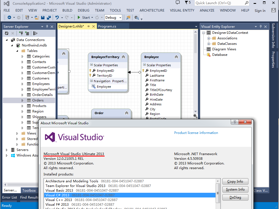Click the zoom magnifier icon on designer canvas
The image size is (279, 209).
195,116
